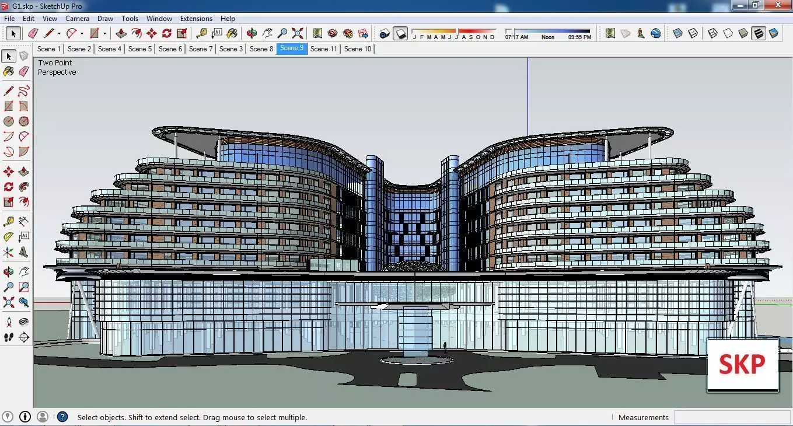
Task: Expand the Line tool dropdown arrow
Action: [59, 34]
